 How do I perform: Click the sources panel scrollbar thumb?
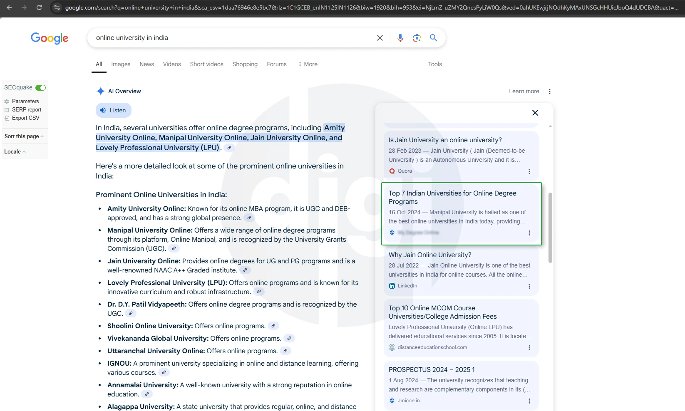click(x=550, y=228)
